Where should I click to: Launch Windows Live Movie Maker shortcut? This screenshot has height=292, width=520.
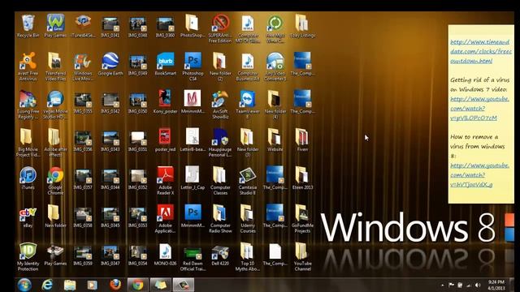(83, 67)
